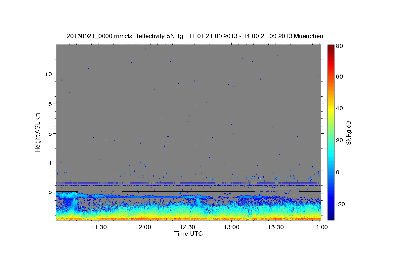The image size is (397, 264).
Task: Click the dark blue bottom of the colorbar
Action: [x=331, y=216]
